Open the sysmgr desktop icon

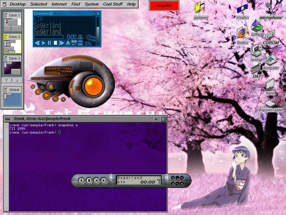coord(257,53)
